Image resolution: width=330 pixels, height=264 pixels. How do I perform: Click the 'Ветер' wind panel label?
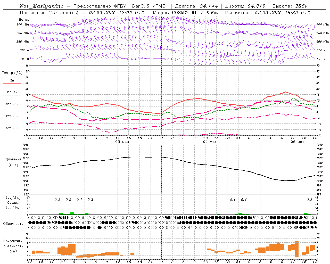coord(24,20)
